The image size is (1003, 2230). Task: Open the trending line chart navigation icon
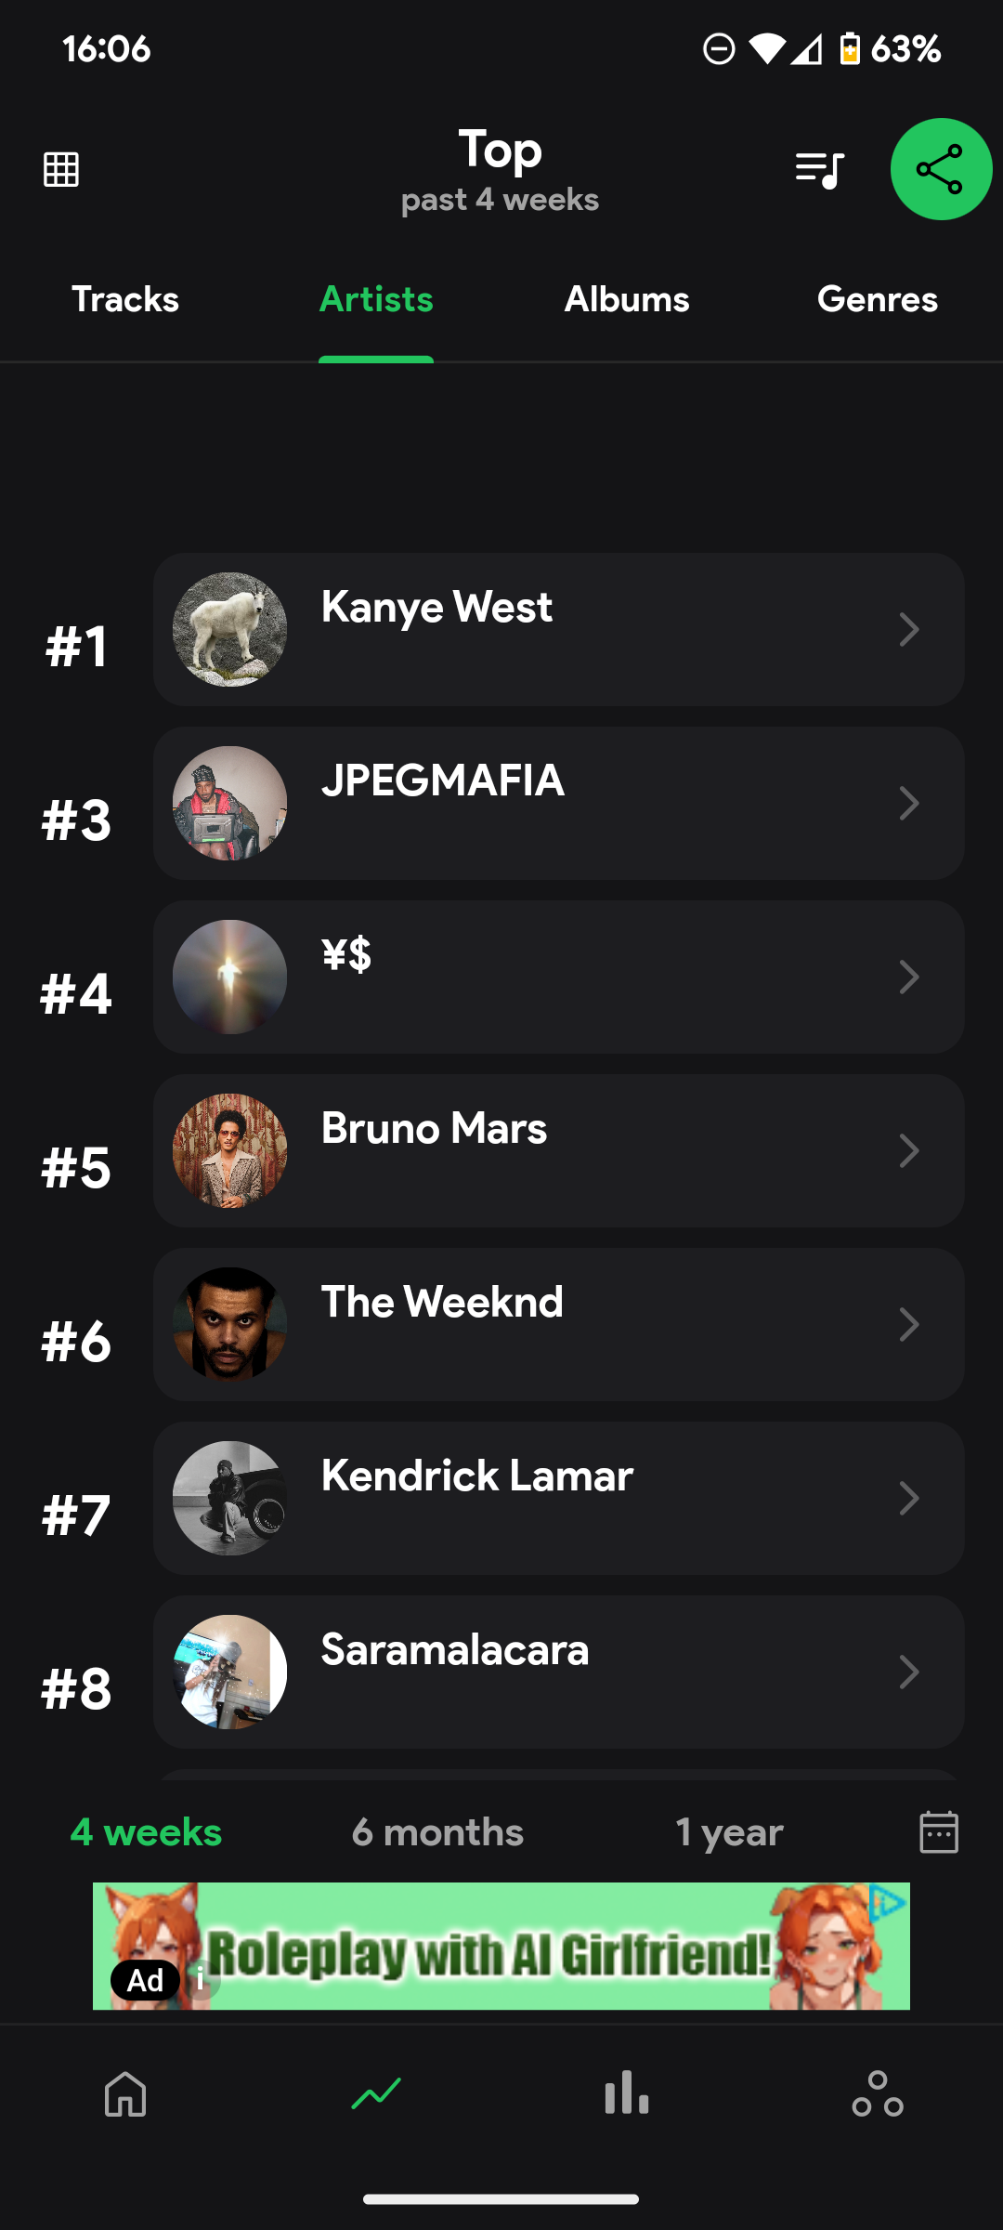(376, 2094)
